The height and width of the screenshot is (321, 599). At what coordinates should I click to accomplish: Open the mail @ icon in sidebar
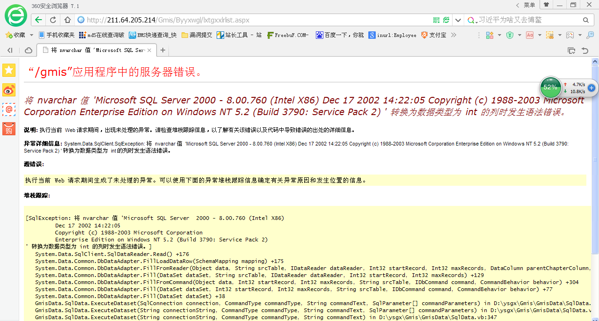(9, 109)
